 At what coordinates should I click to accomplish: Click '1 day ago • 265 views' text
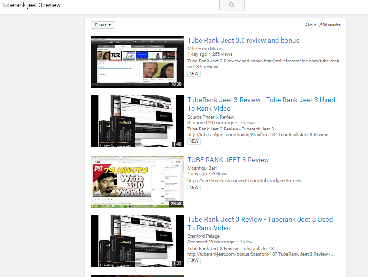click(x=209, y=54)
